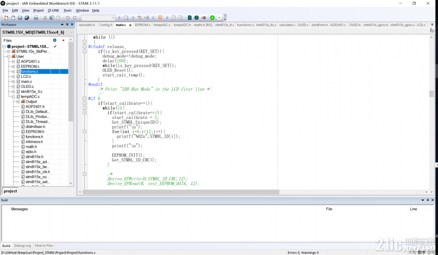Click the Replace toolbar icon
This screenshot has height=255, width=438.
[x=140, y=17]
